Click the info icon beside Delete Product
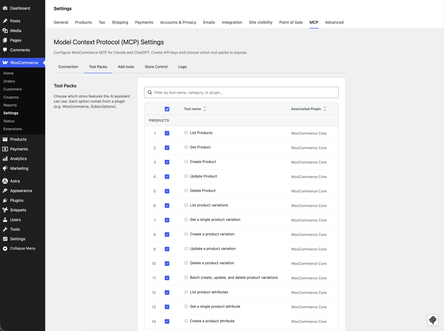 pyautogui.click(x=186, y=191)
